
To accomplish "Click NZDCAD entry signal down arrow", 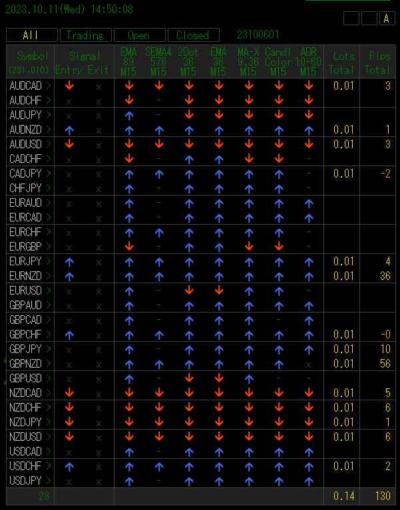I will point(69,393).
